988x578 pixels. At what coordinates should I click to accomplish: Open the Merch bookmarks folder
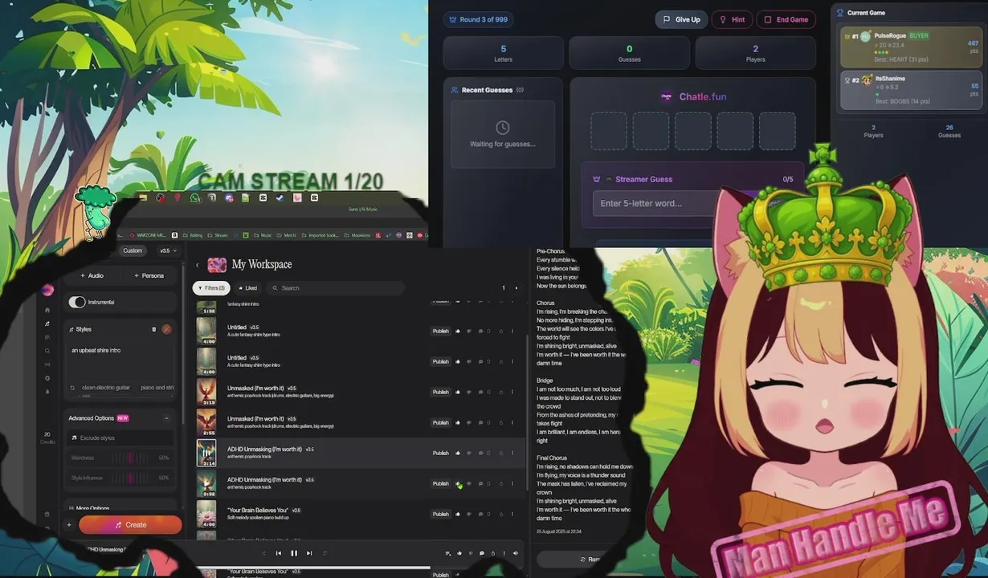[287, 235]
